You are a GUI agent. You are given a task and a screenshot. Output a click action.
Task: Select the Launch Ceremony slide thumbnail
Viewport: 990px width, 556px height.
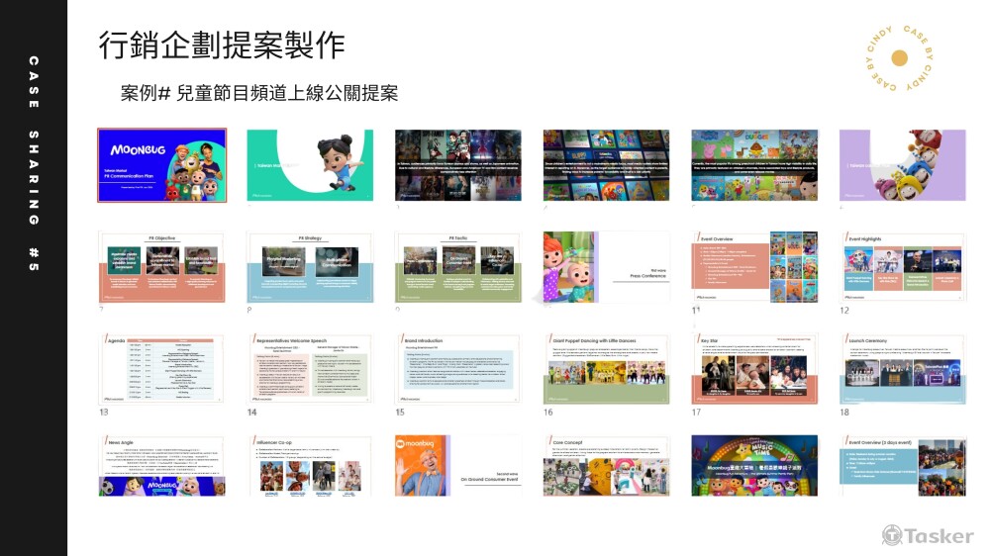[x=902, y=369]
